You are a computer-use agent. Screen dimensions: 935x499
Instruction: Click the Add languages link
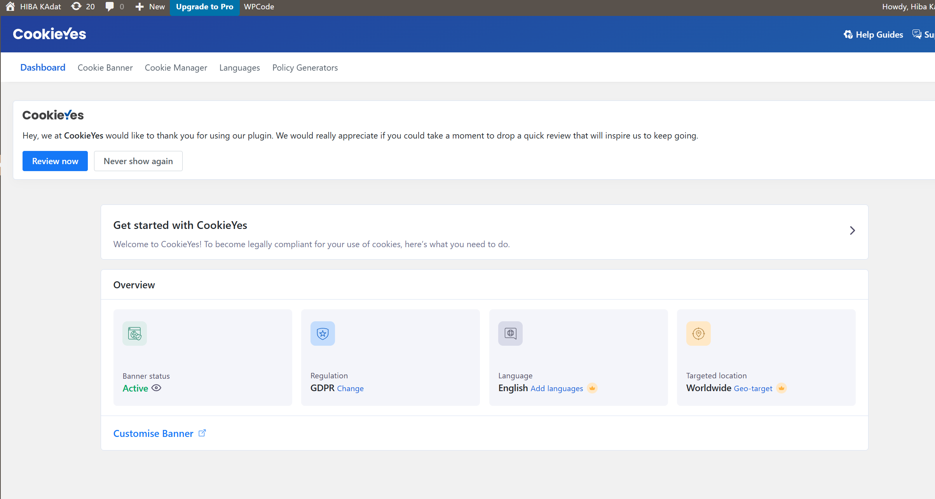point(557,388)
